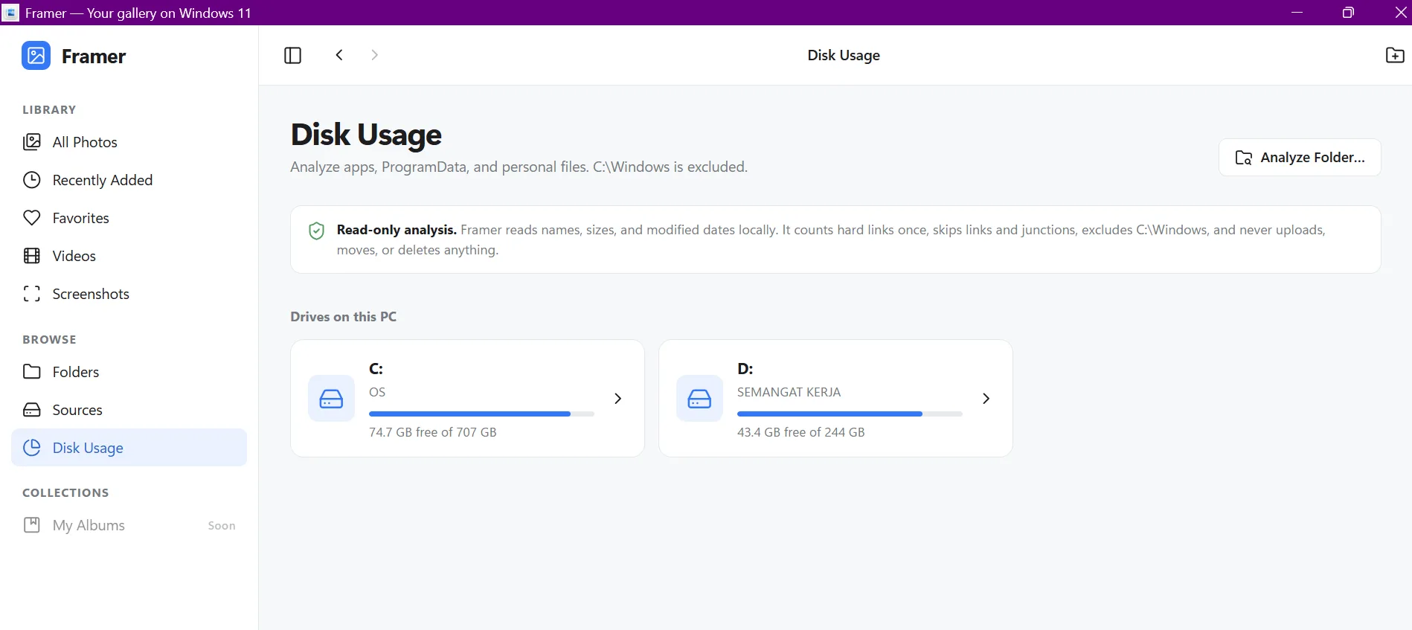Screen dimensions: 1412x630
Task: Go back with the left chevron
Action: click(x=339, y=55)
